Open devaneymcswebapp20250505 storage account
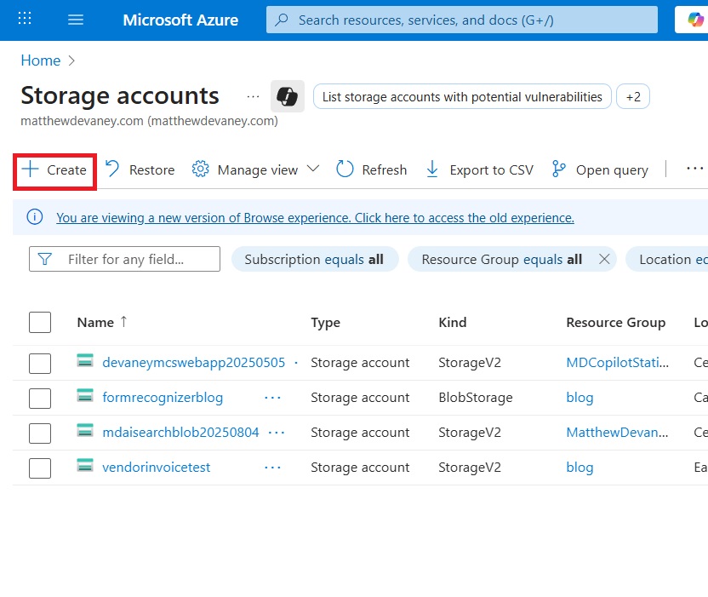Viewport: 708px width, 597px height. coord(194,362)
